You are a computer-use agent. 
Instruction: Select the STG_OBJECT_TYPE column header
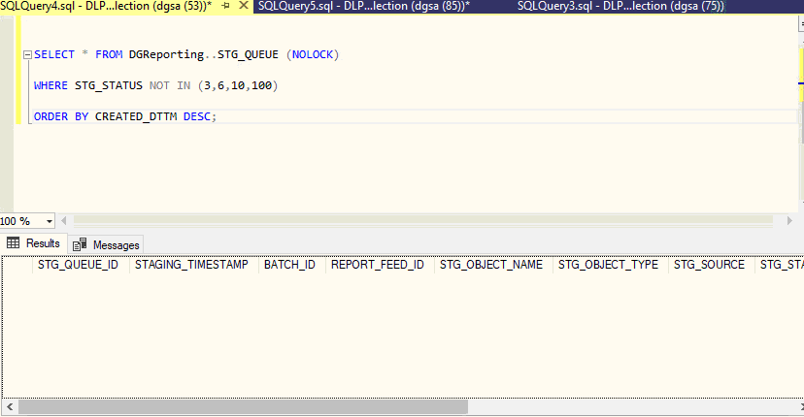tap(608, 265)
